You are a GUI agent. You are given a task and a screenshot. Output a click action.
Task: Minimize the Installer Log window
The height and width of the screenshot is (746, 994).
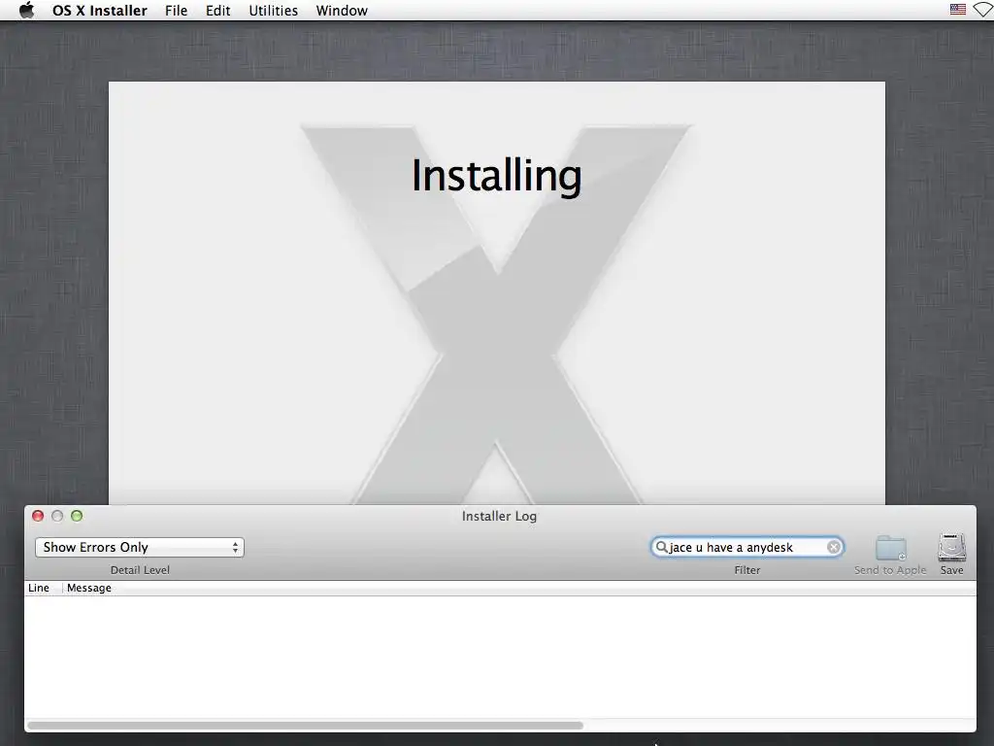pyautogui.click(x=57, y=516)
